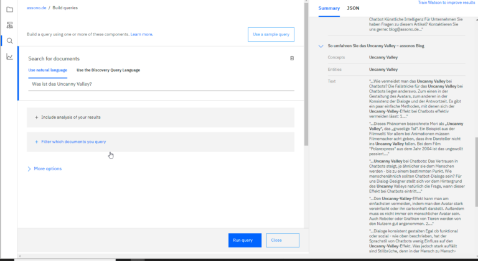Expand More options chevron
The height and width of the screenshot is (261, 478).
pos(29,169)
